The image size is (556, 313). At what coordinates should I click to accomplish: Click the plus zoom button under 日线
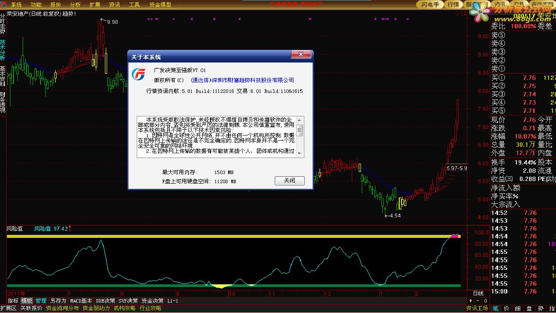point(471,300)
